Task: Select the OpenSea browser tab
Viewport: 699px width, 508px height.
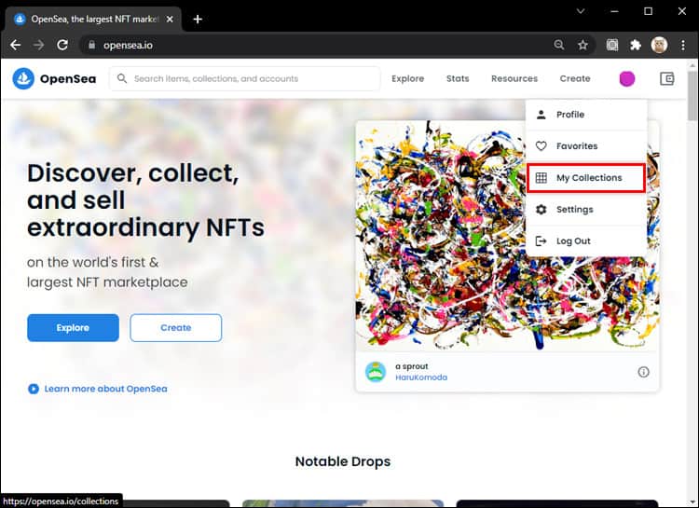Action: 93,20
